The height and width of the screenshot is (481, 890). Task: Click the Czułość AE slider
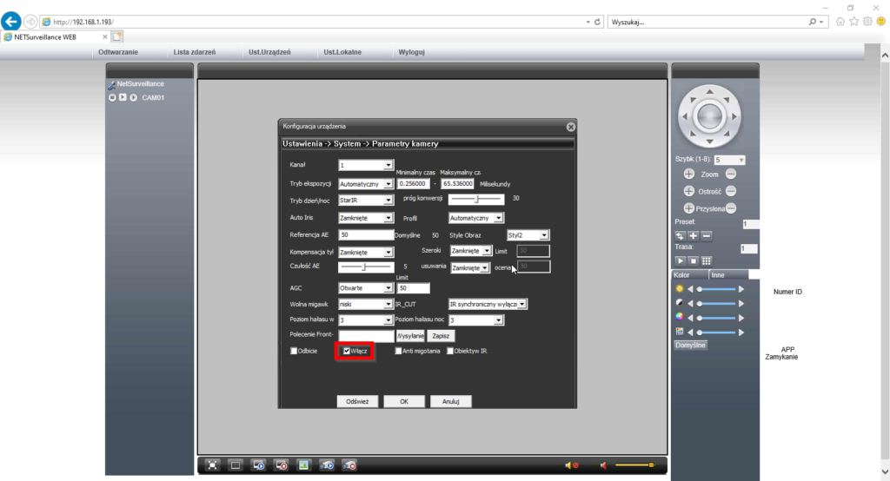click(x=366, y=267)
